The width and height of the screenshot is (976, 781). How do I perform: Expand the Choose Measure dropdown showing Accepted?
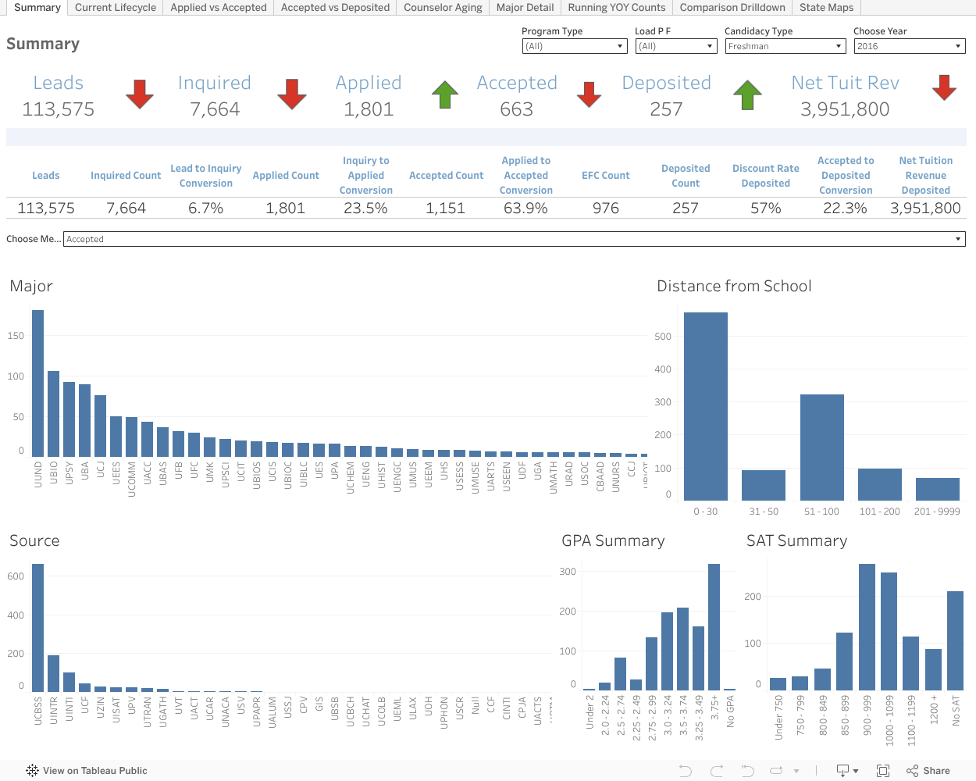(514, 239)
